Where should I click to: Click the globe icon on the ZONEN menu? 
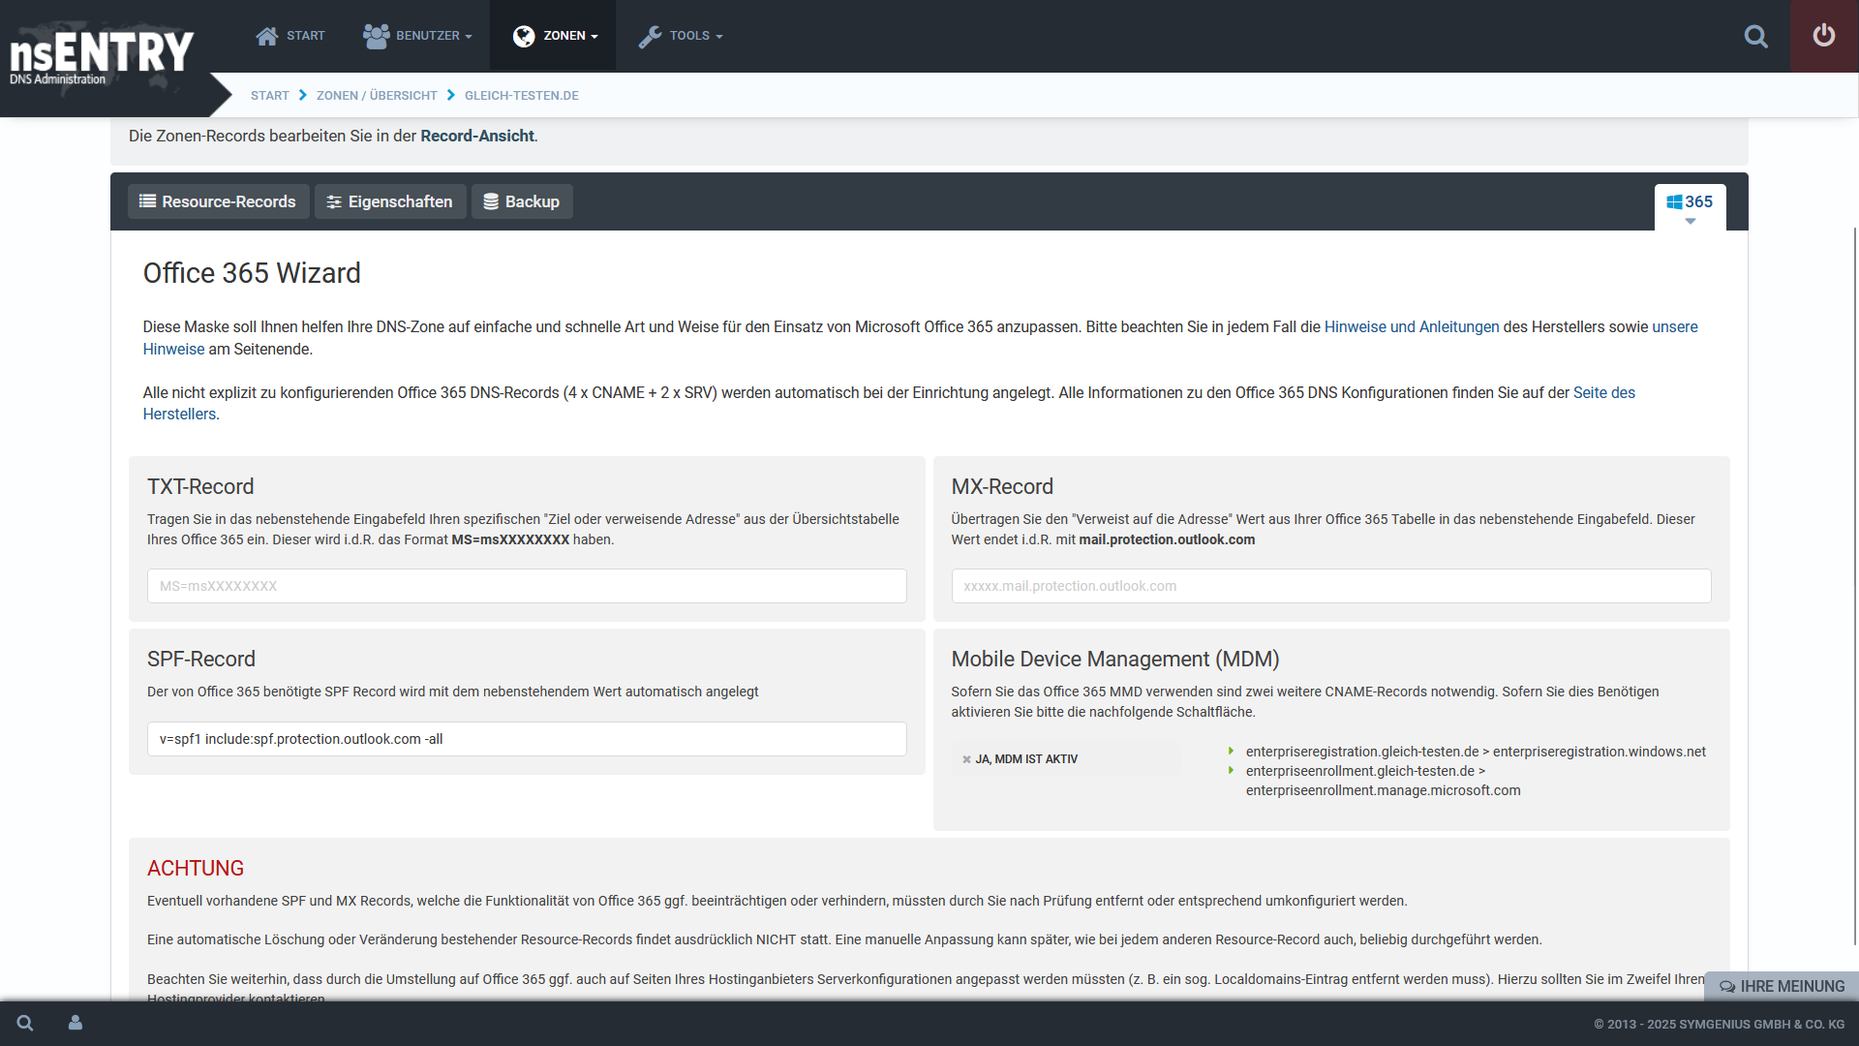[x=524, y=36]
